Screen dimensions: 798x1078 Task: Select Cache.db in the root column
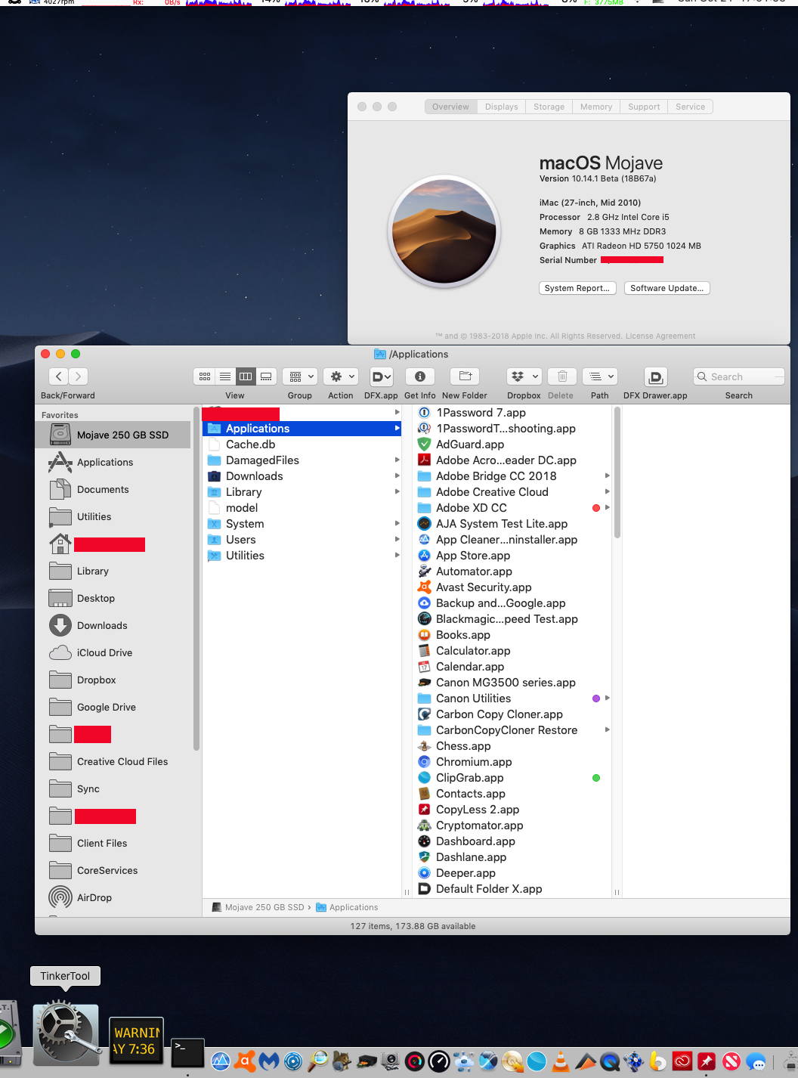pos(250,445)
